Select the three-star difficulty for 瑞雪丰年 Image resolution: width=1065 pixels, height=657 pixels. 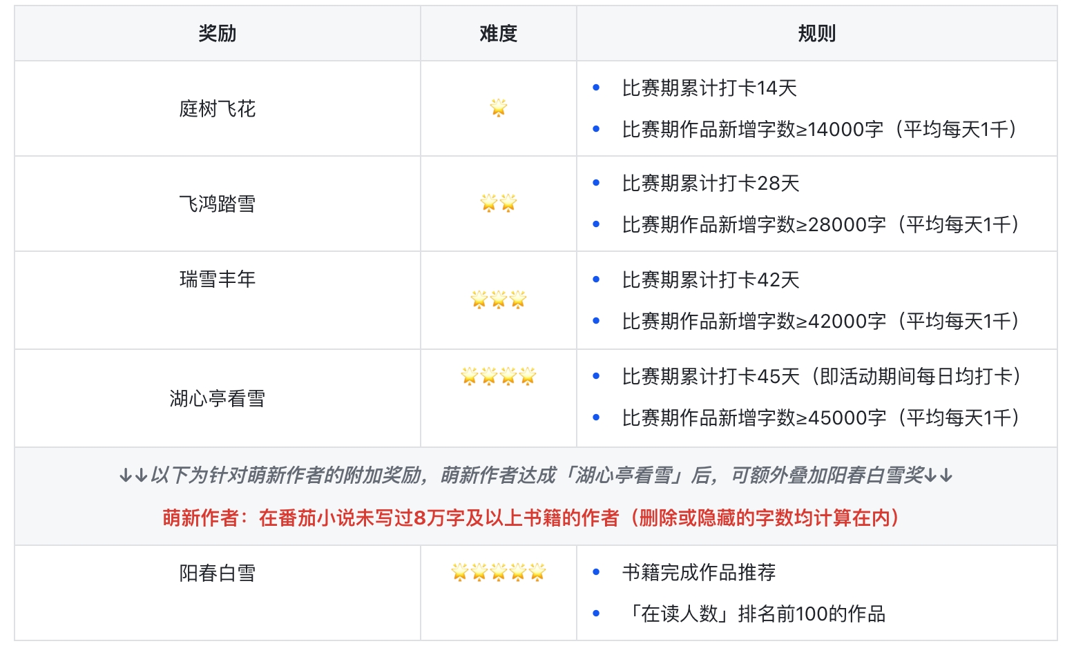click(x=498, y=300)
